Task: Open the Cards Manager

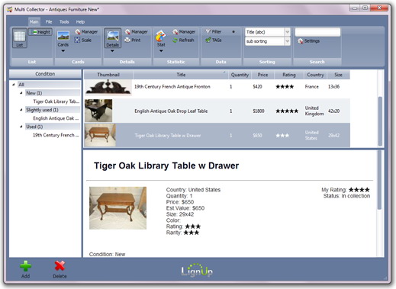Action: [86, 32]
